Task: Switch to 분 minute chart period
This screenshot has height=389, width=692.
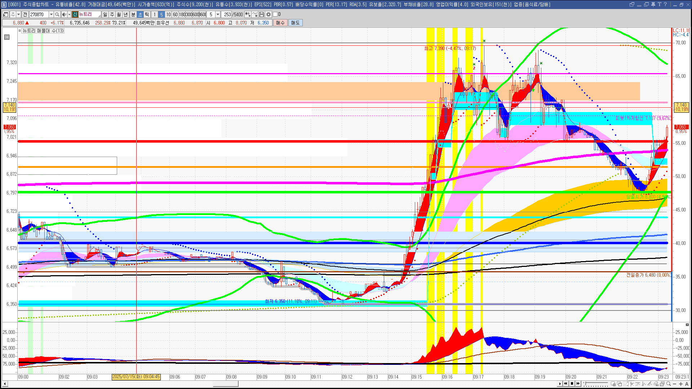Action: tap(133, 14)
